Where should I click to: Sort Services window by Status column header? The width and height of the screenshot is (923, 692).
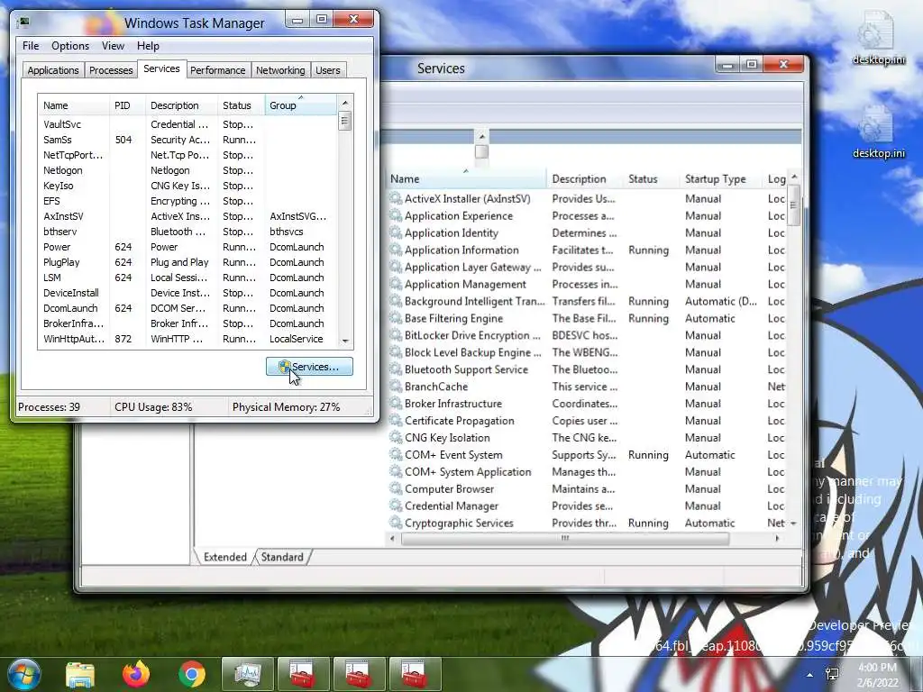pyautogui.click(x=651, y=179)
